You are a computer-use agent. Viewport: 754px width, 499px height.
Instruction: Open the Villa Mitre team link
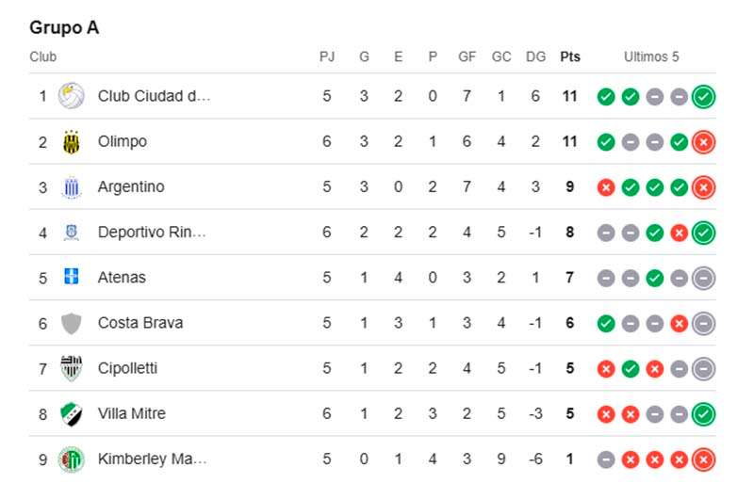[131, 413]
